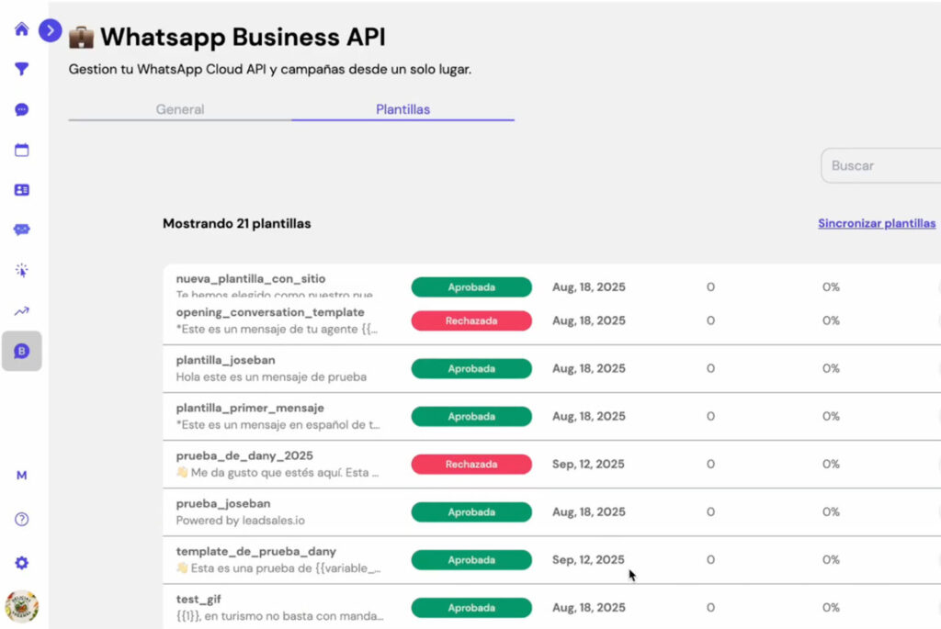Open the chat messages icon in sidebar
The height and width of the screenshot is (629, 941).
point(20,107)
